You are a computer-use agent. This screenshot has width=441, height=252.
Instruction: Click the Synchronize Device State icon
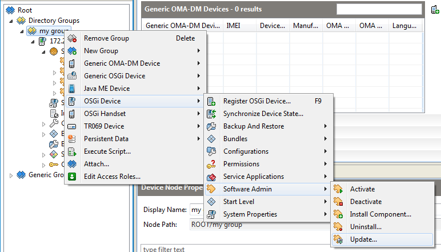(x=211, y=114)
